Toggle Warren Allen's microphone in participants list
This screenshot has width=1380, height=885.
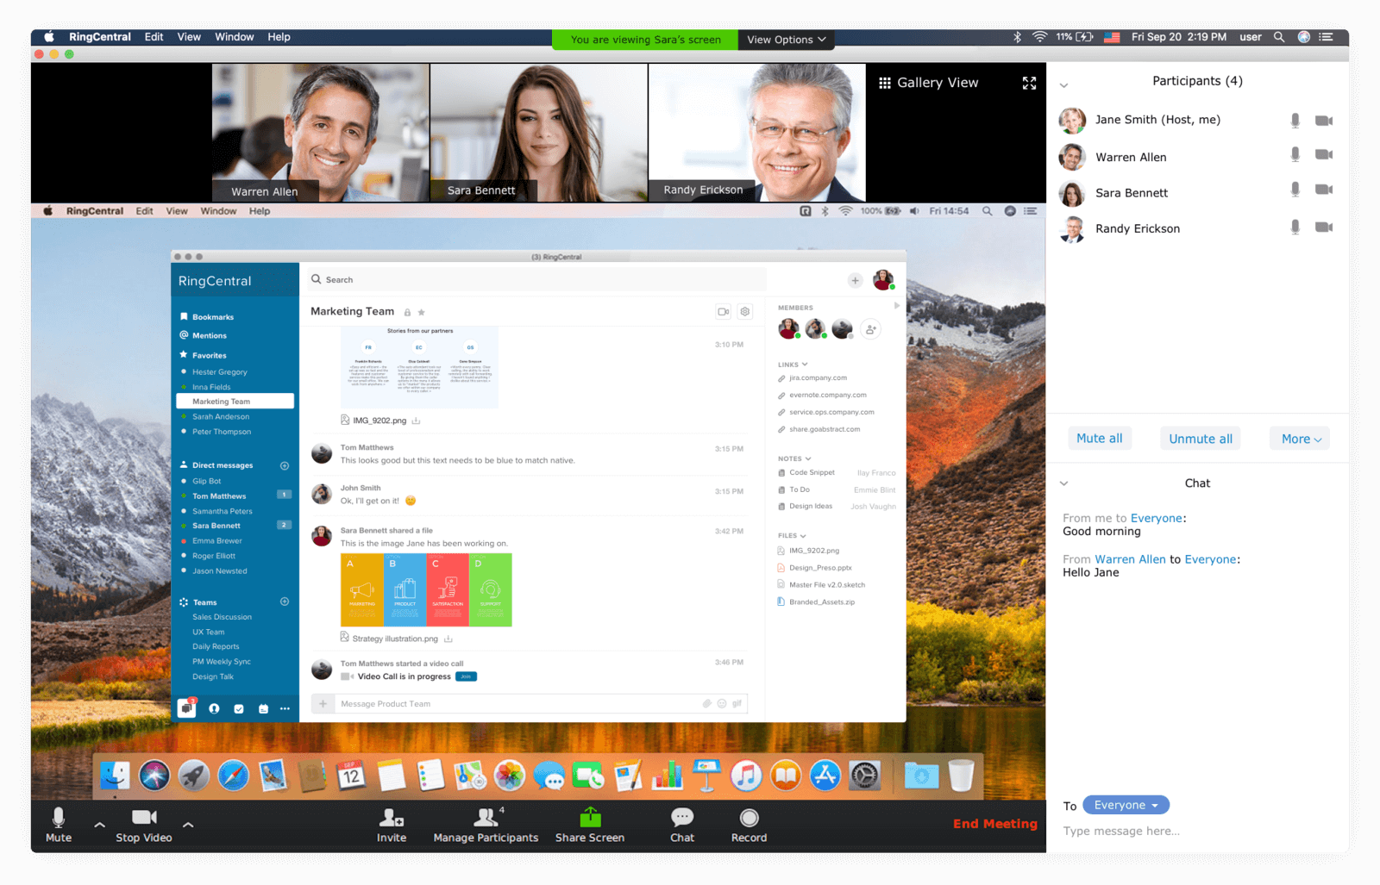[x=1295, y=155]
